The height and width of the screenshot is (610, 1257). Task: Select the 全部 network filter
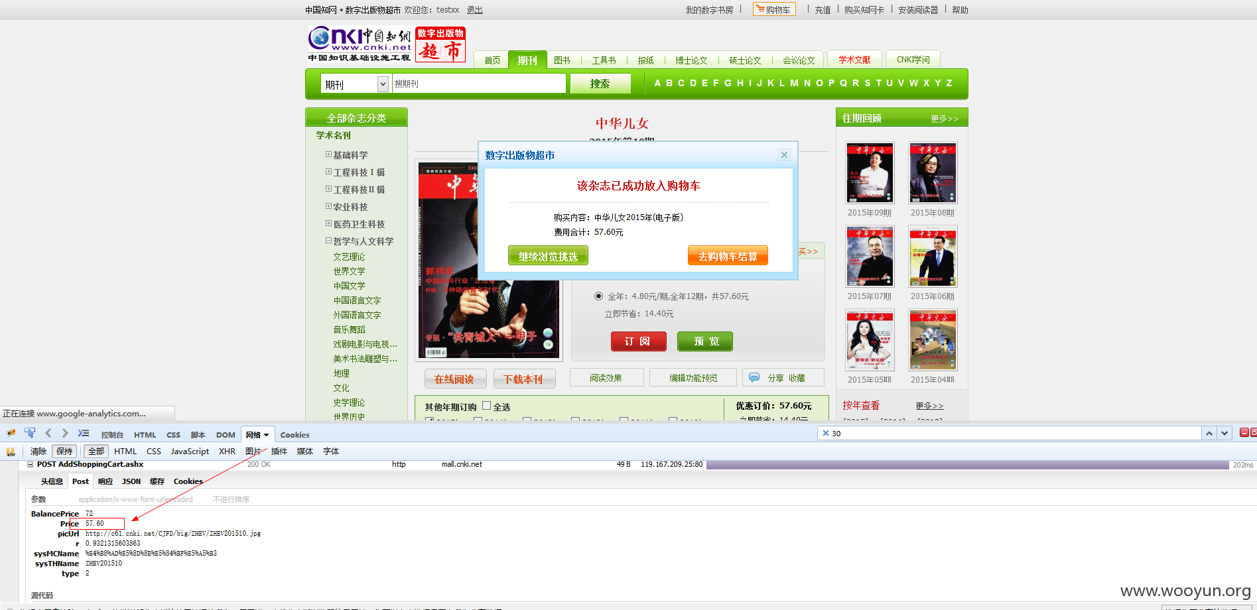(x=96, y=452)
